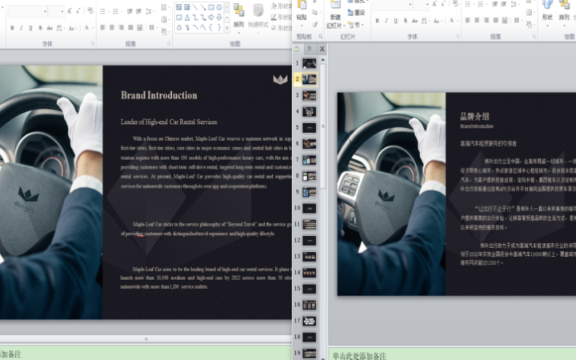
Task: Toggle Bold in the left PowerPoint window
Action: pos(12,28)
